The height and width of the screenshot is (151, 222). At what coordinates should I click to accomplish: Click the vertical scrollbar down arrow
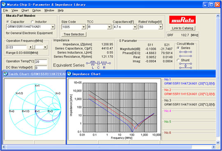[x=218, y=143]
